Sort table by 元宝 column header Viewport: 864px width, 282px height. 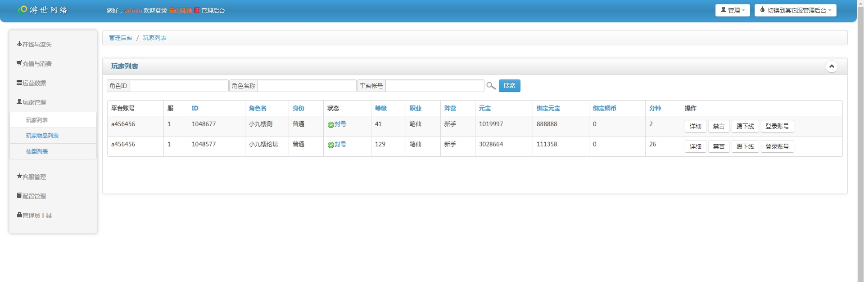484,108
